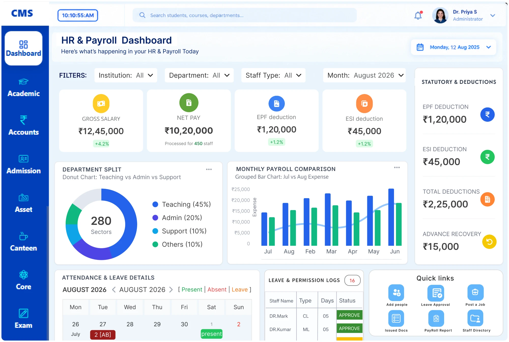Open the Admission sidebar section
The image size is (509, 342).
pos(23,165)
